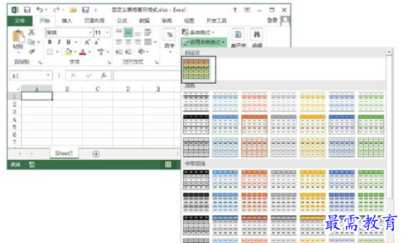403x243 pixels.
Task: Switch to Normal view in status bar
Action: [x=168, y=164]
